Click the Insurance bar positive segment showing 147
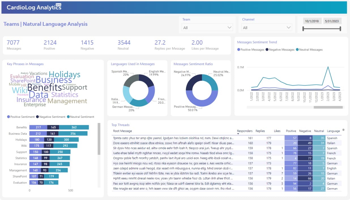This screenshot has height=200, width=350. (x=35, y=164)
